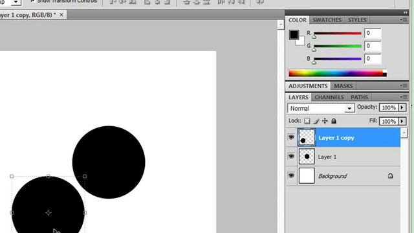Viewport: 414px width, 233px height.
Task: Open the Fill slider arrow
Action: 402,121
